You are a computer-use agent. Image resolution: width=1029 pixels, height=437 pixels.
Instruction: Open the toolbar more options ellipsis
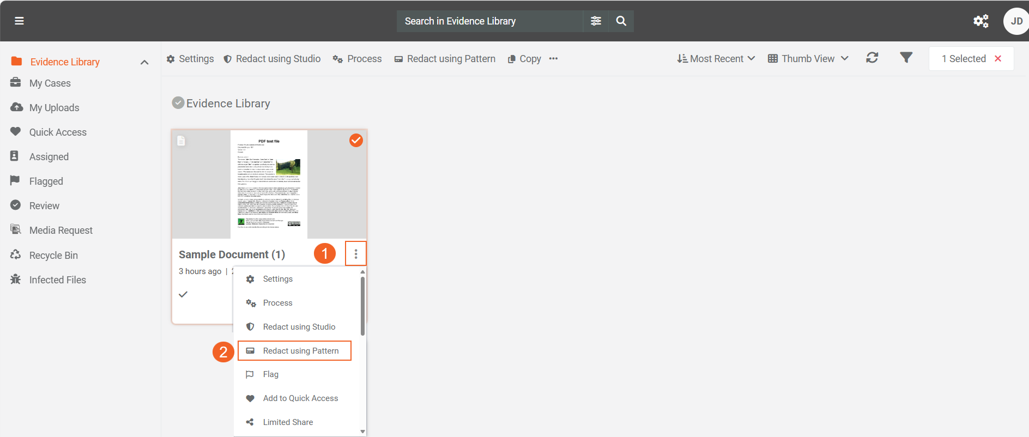pyautogui.click(x=553, y=59)
